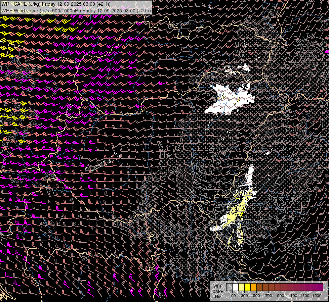Click the pale yellow CAPE legend swatch

pos(242,287)
